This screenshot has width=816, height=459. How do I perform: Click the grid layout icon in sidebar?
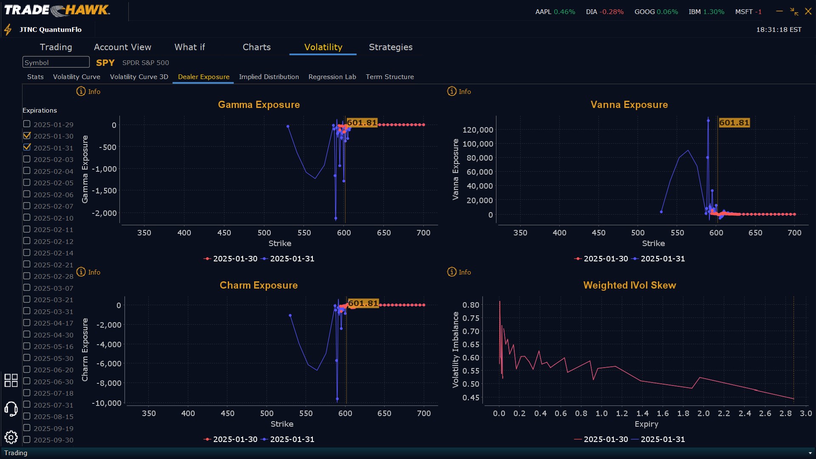(x=11, y=380)
